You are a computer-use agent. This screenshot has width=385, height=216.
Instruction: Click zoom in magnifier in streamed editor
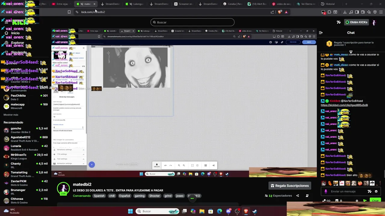[x=179, y=165]
